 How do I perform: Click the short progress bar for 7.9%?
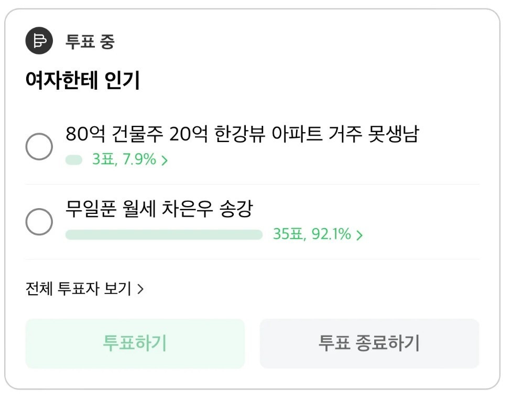(x=74, y=160)
